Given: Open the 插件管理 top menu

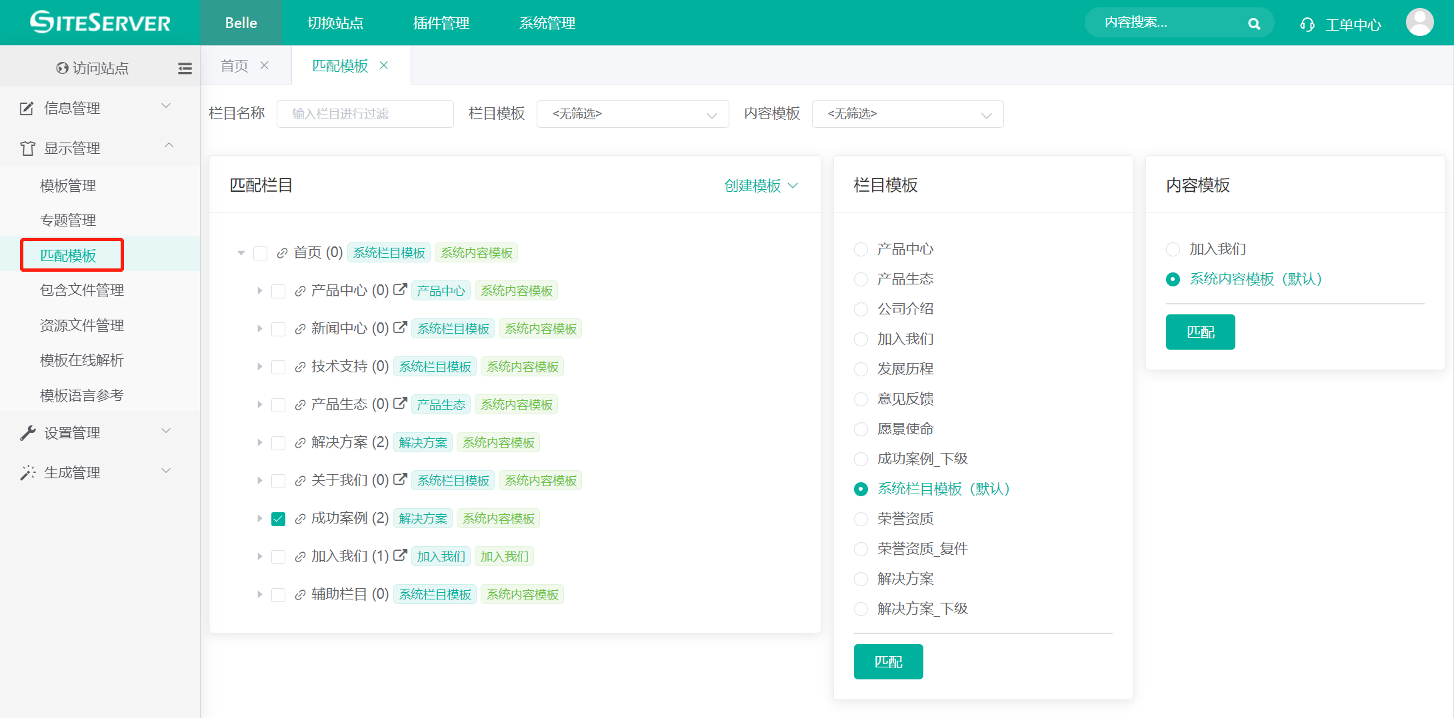Looking at the screenshot, I should click(441, 23).
